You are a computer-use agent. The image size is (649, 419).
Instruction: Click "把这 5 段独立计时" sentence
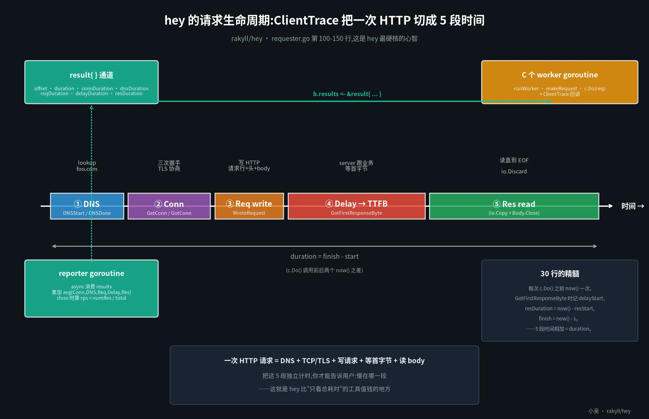(324, 376)
